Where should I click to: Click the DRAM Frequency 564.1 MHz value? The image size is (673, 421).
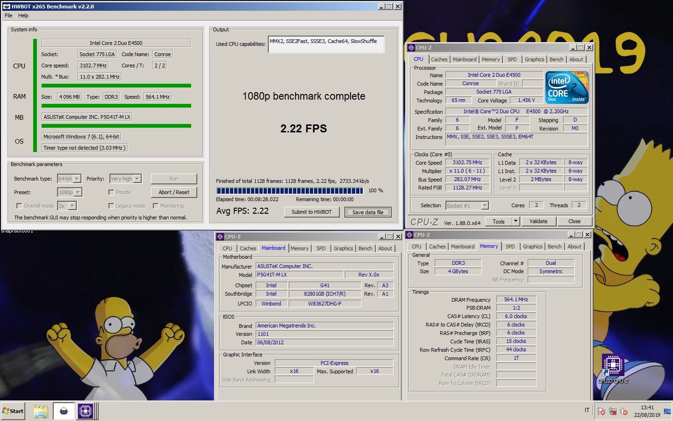[x=516, y=299]
